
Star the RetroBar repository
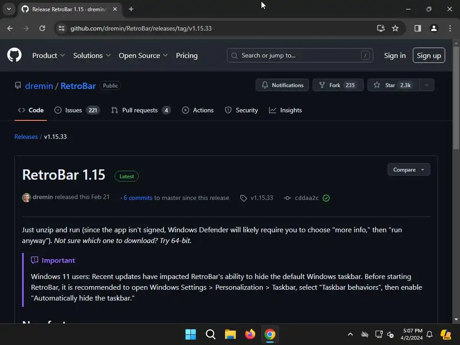[393, 85]
